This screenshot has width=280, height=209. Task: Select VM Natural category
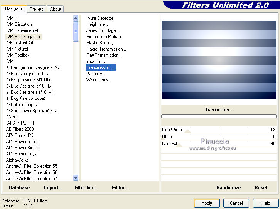click(17, 49)
